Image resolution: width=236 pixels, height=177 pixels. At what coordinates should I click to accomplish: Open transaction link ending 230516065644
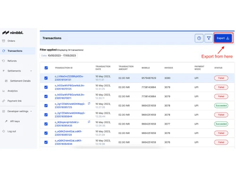[x=70, y=115]
